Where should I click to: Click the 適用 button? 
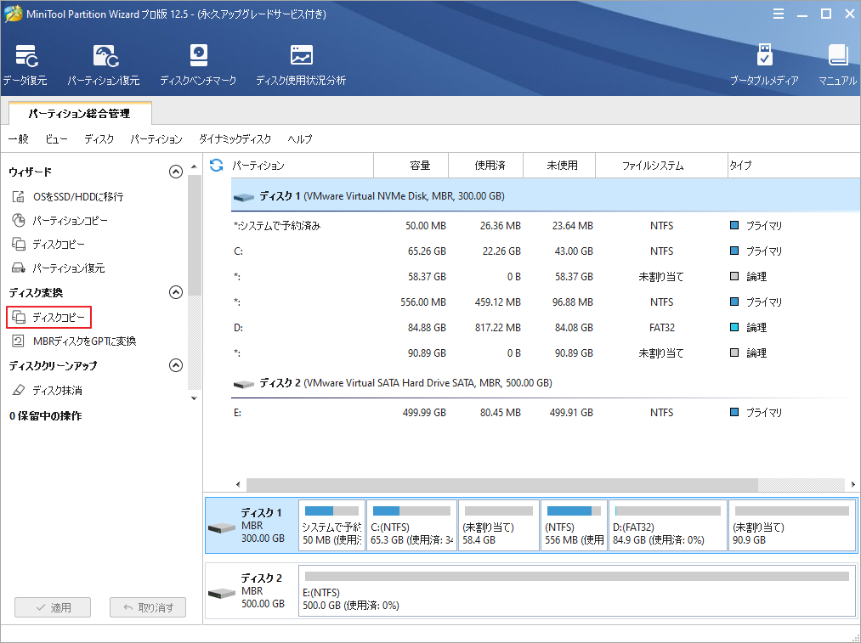pos(53,607)
